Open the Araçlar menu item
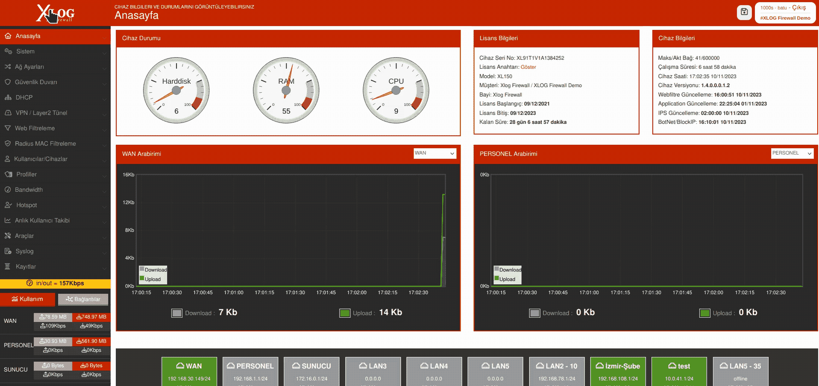 coord(55,236)
